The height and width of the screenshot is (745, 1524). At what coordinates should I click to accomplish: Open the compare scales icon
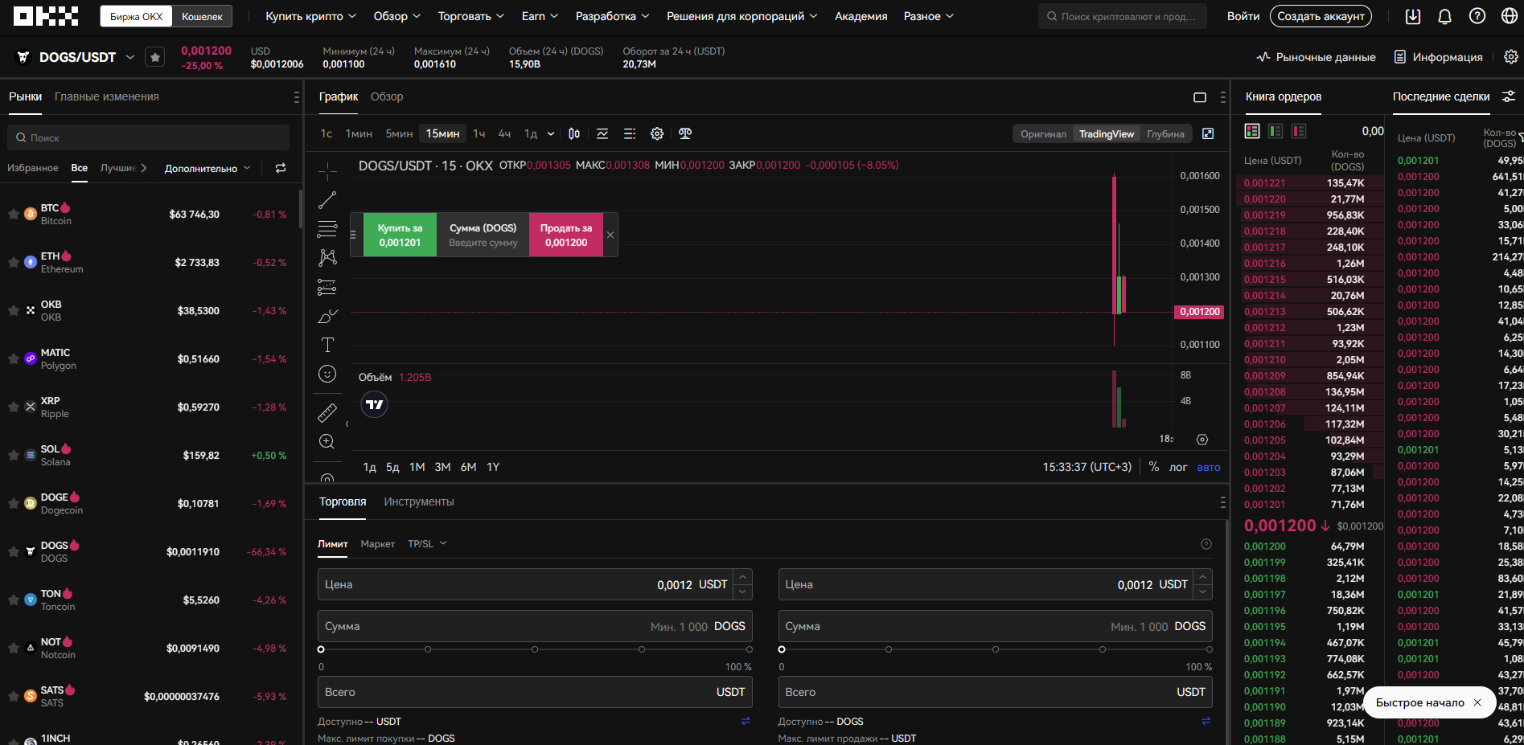685,133
